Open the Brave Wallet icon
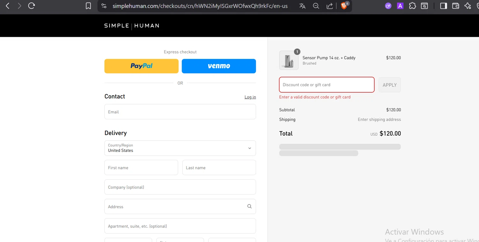This screenshot has width=479, height=242. coord(456,6)
